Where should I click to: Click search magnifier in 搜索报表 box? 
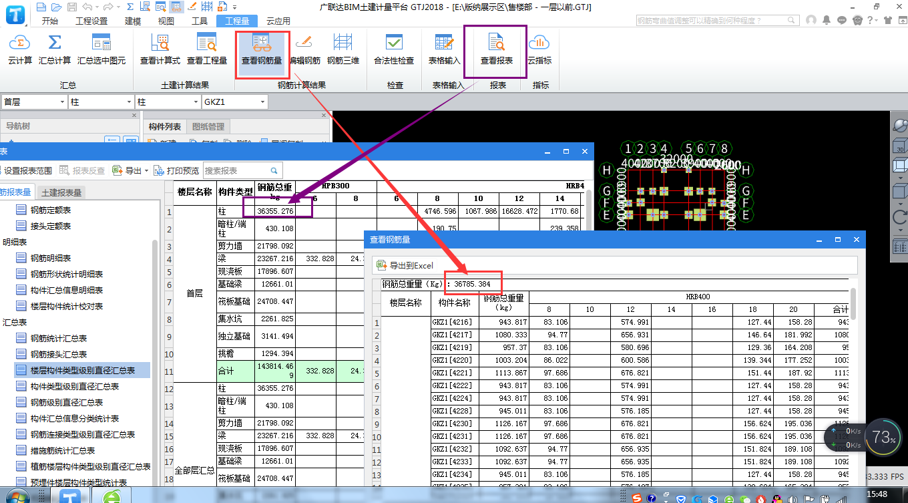(274, 170)
